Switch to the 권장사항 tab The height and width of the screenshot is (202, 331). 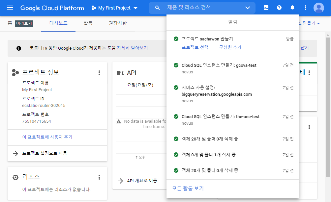click(x=118, y=23)
